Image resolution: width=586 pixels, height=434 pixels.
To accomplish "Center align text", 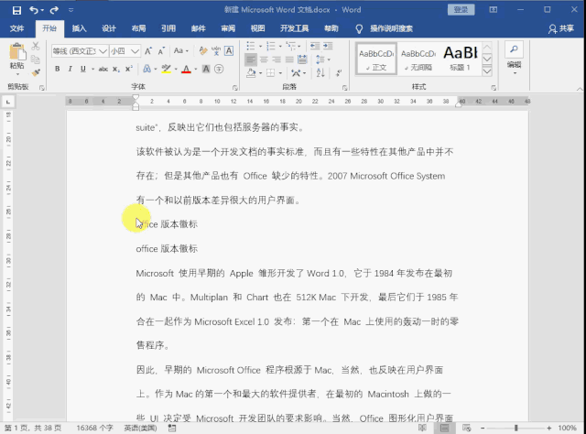I will pyautogui.click(x=264, y=60).
